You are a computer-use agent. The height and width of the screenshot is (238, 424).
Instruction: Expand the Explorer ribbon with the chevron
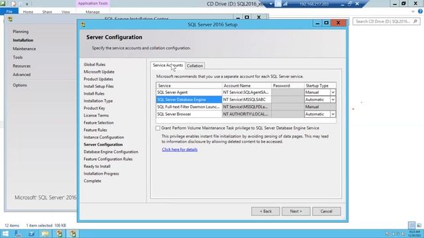[x=413, y=12]
